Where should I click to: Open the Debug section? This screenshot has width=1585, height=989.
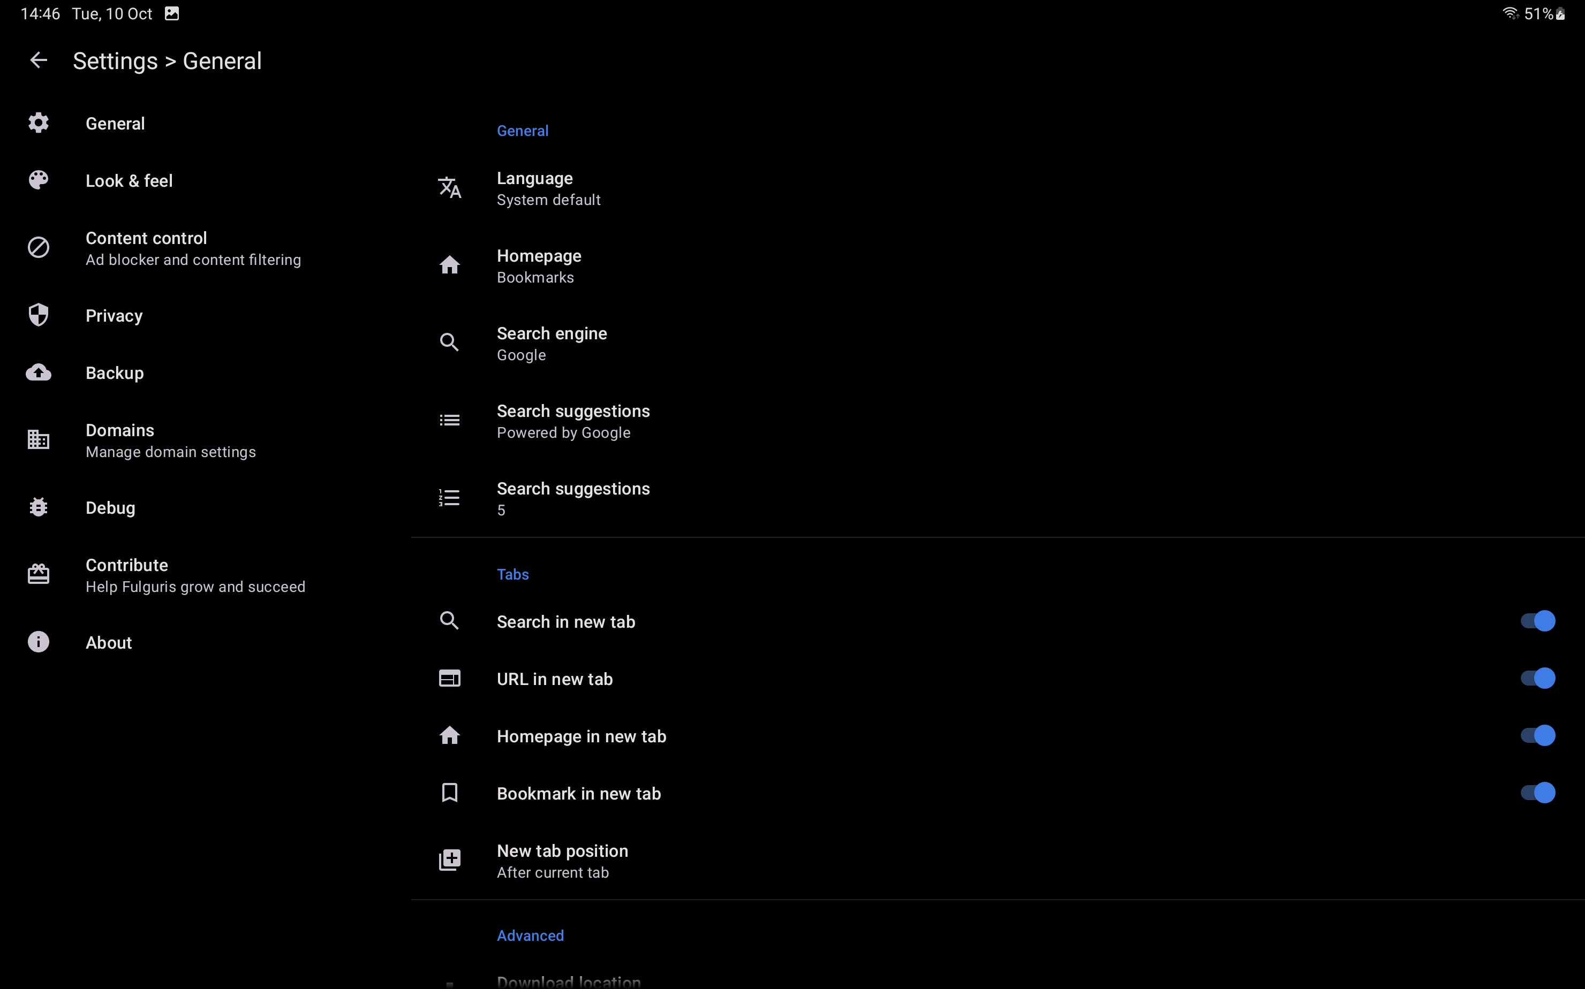(206, 507)
